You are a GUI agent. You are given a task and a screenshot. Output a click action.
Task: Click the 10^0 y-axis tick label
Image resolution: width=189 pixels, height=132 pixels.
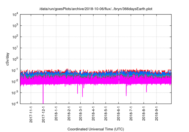pos(15,59)
